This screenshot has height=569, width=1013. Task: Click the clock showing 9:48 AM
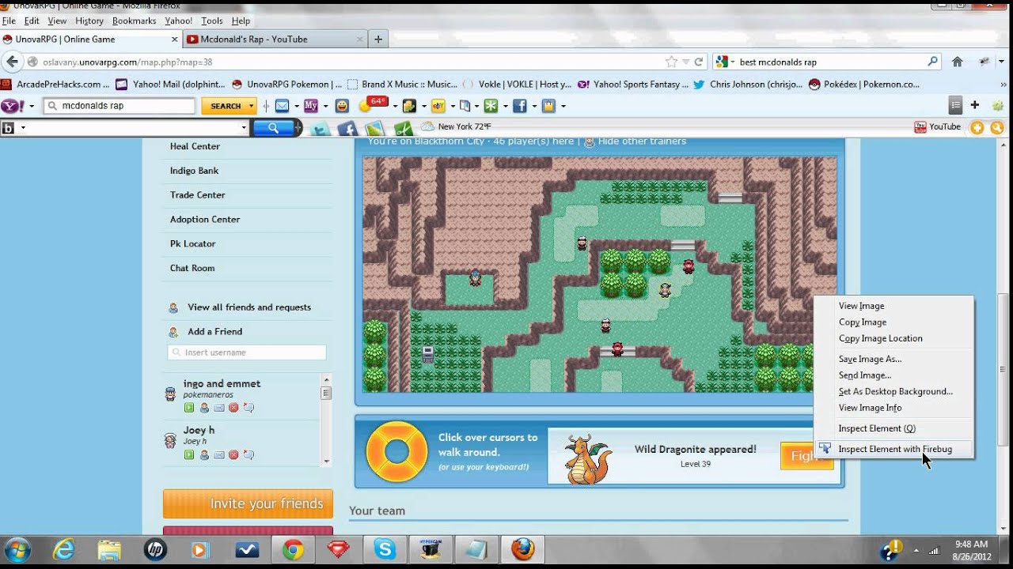tap(971, 545)
